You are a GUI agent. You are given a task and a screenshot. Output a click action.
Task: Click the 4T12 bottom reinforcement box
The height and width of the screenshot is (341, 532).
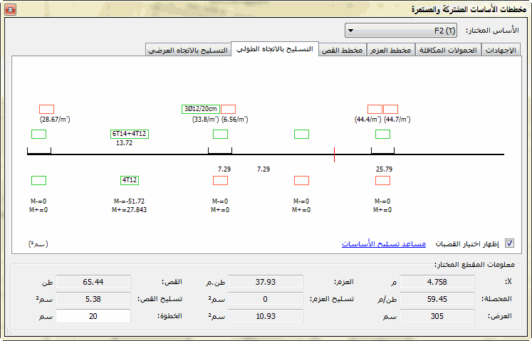click(129, 180)
